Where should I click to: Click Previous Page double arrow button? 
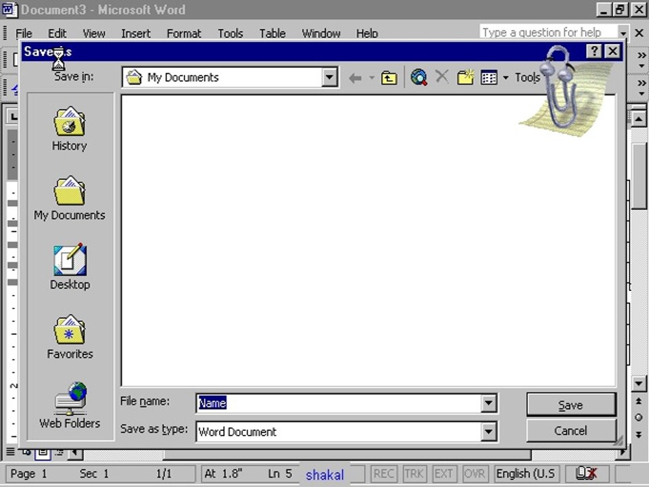click(x=639, y=401)
